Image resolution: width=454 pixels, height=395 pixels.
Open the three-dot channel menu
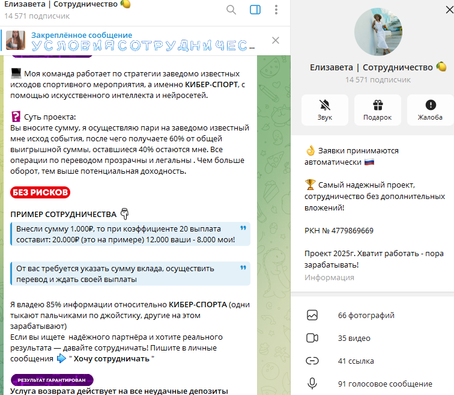click(x=276, y=10)
